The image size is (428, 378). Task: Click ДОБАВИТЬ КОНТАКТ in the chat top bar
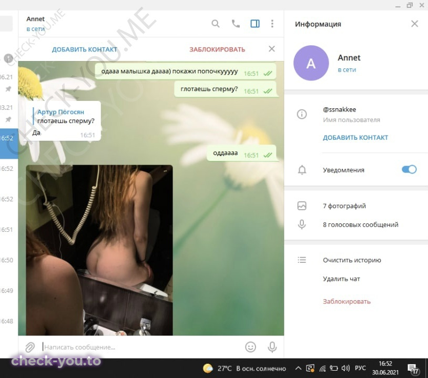click(84, 49)
